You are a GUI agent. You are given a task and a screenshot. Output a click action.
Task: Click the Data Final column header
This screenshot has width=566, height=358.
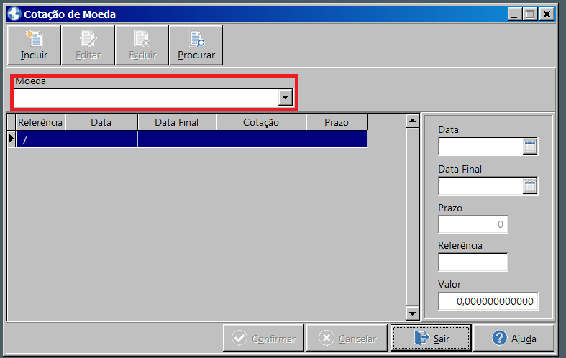pyautogui.click(x=177, y=122)
